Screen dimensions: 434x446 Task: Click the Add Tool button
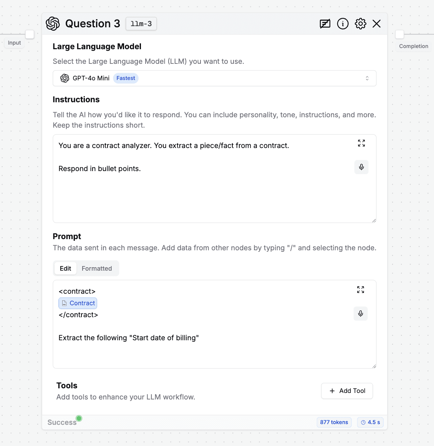click(347, 391)
